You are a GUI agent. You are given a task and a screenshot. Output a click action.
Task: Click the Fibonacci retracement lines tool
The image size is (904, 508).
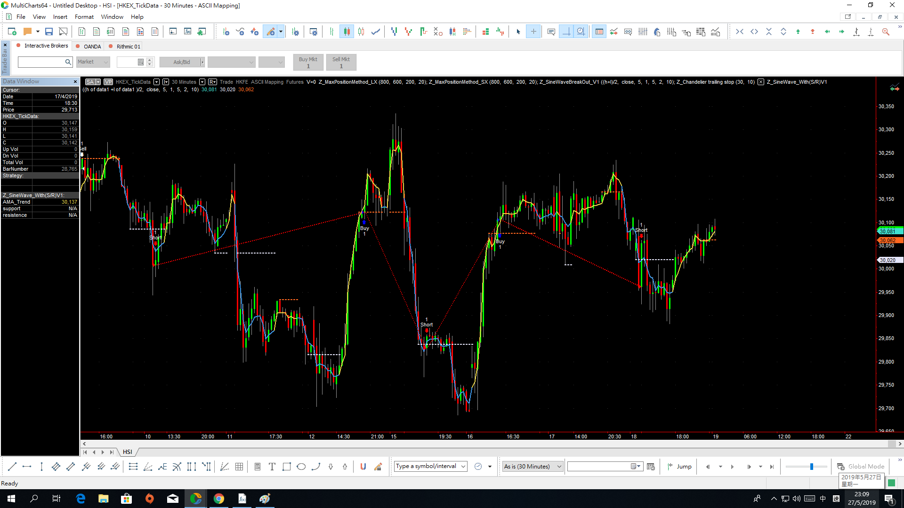(x=133, y=467)
